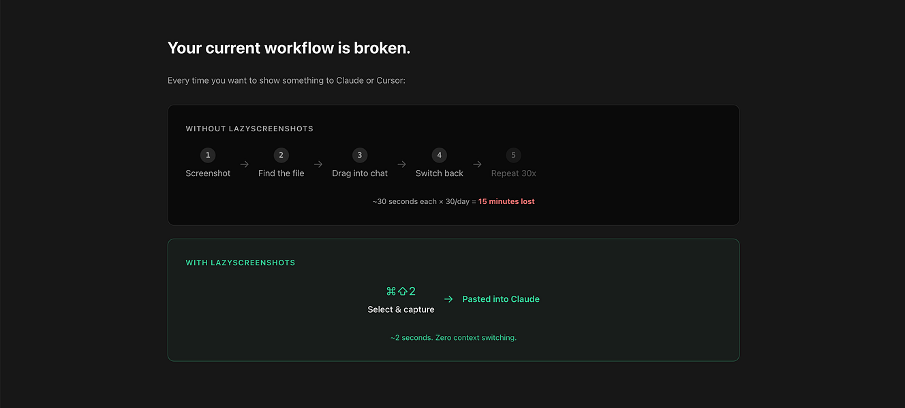Screen dimensions: 905x408
Task: Click the "Drag into chat" step label
Action: click(x=360, y=173)
